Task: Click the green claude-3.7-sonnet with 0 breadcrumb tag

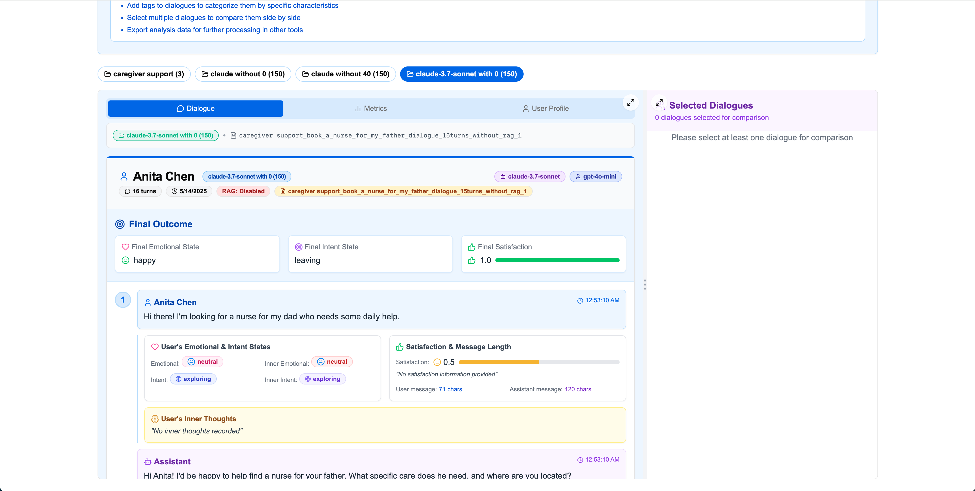Action: 166,135
